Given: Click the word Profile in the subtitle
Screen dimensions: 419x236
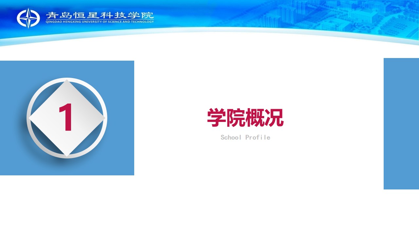Looking at the screenshot, I should [258, 137].
